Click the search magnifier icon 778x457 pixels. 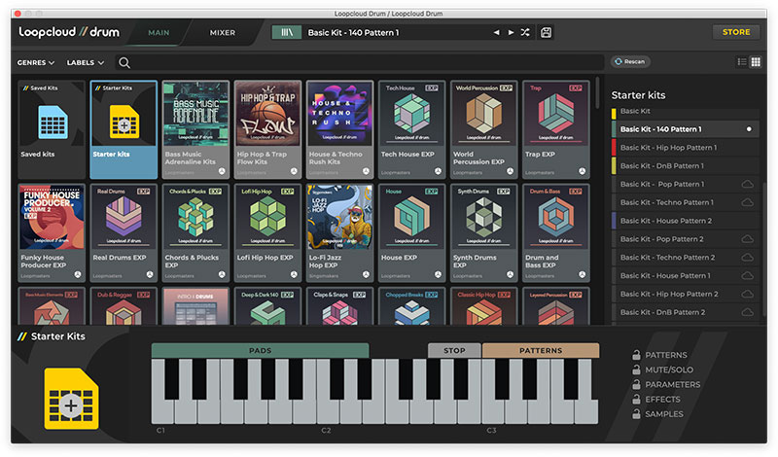click(124, 62)
